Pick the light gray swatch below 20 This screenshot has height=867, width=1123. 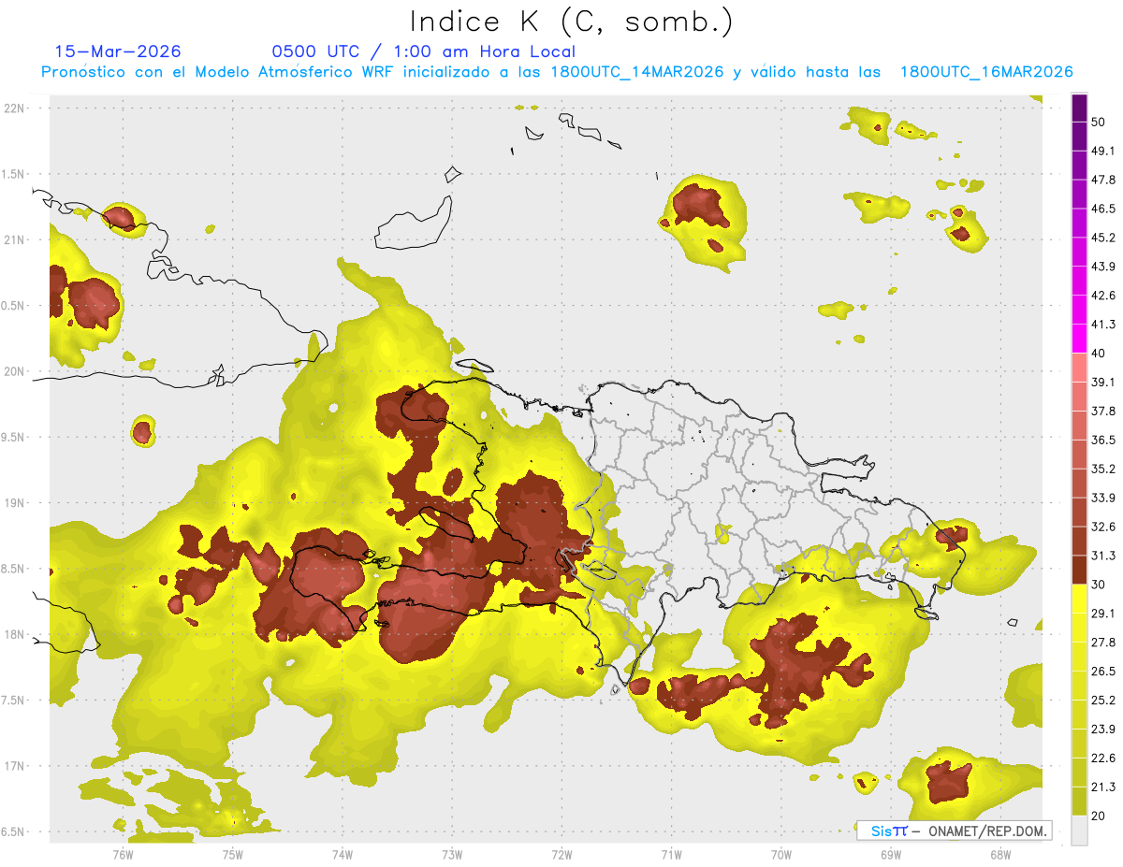(x=1079, y=831)
